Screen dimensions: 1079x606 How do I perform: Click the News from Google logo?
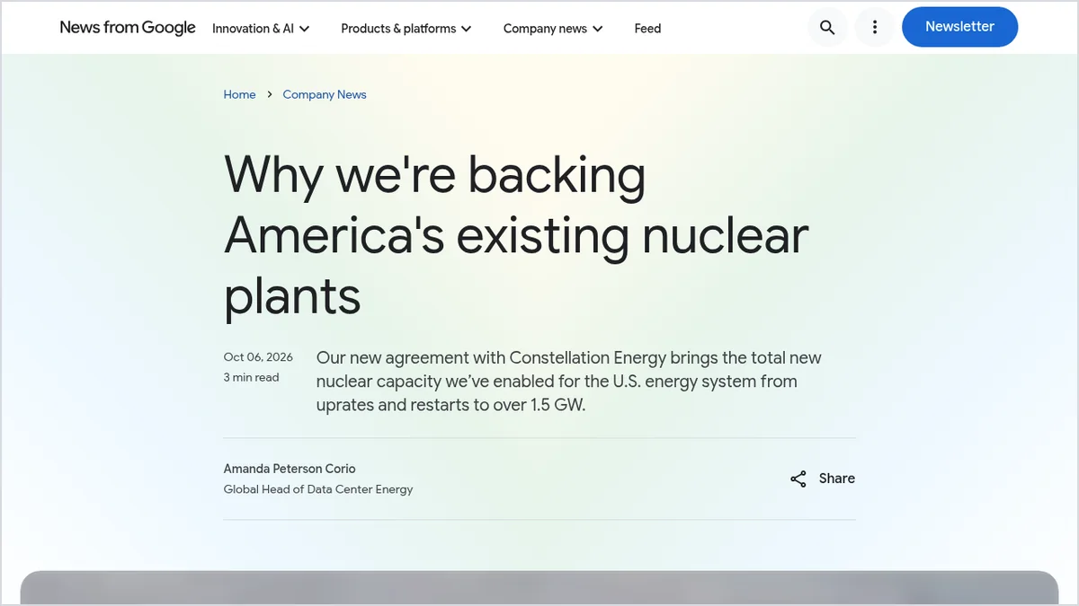pos(128,28)
